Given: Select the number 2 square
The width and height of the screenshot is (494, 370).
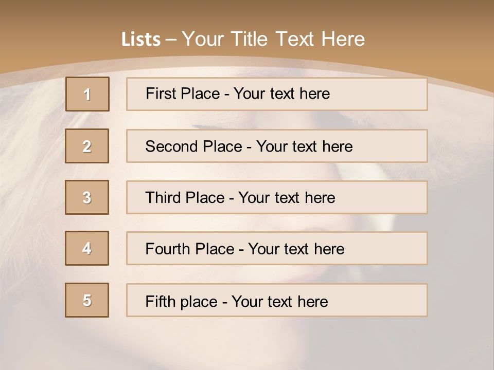Looking at the screenshot, I should (87, 146).
